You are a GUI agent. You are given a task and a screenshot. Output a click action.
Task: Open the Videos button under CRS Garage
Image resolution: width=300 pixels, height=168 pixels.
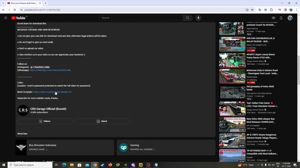tap(45, 121)
